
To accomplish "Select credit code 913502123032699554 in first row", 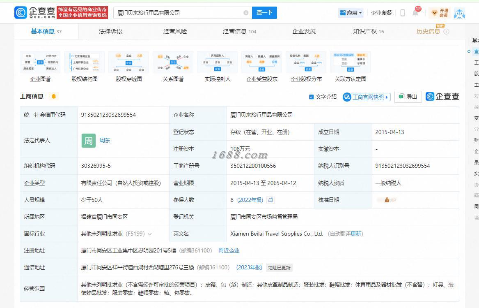I will point(108,115).
